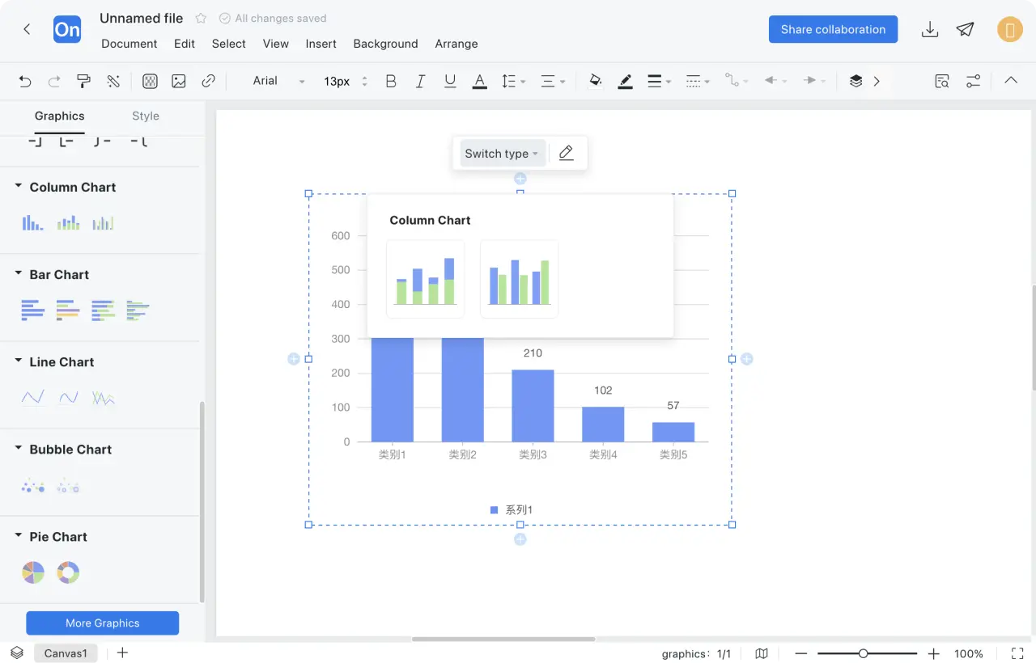Open the Insert menu
The width and height of the screenshot is (1036, 663).
click(321, 44)
